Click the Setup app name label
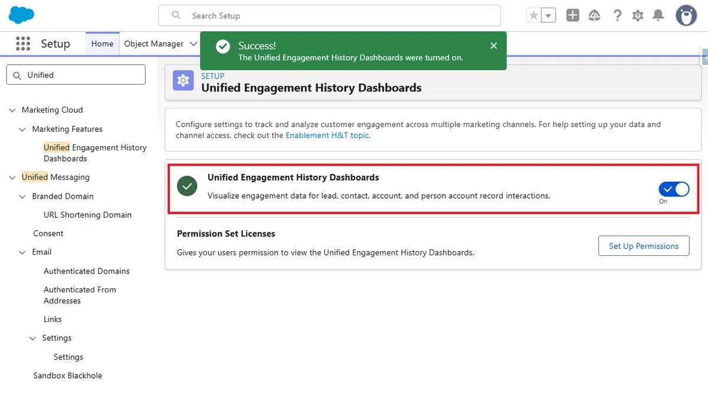The width and height of the screenshot is (708, 398). [55, 44]
